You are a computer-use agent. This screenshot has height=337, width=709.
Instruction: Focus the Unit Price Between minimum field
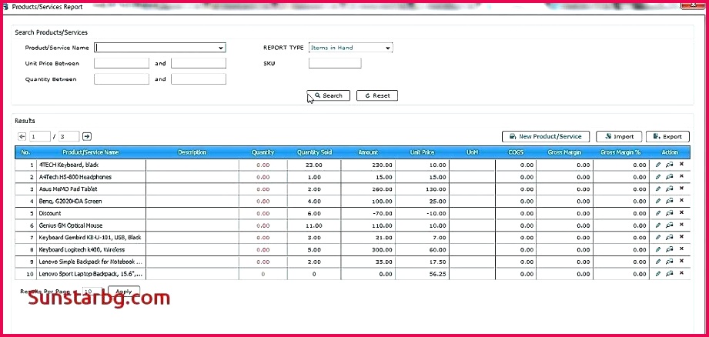click(121, 63)
